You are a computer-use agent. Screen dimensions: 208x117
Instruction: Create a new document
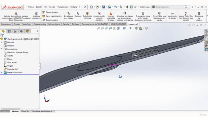(91, 7)
